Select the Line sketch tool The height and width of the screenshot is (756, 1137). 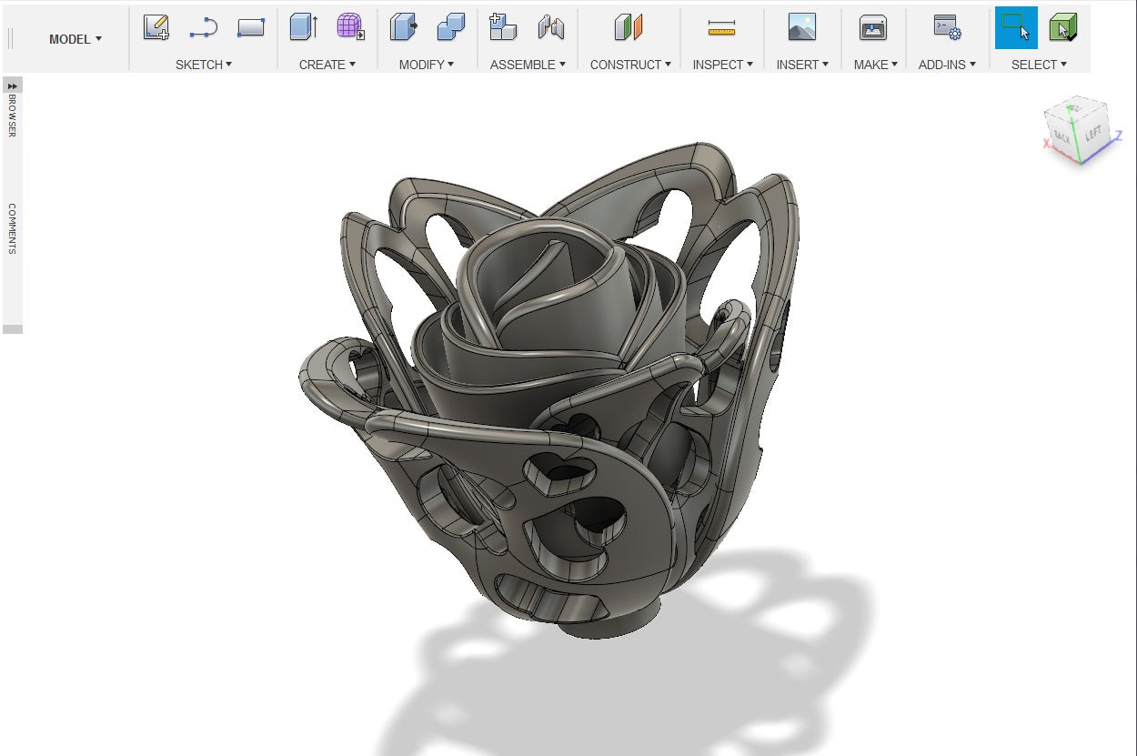tap(203, 28)
